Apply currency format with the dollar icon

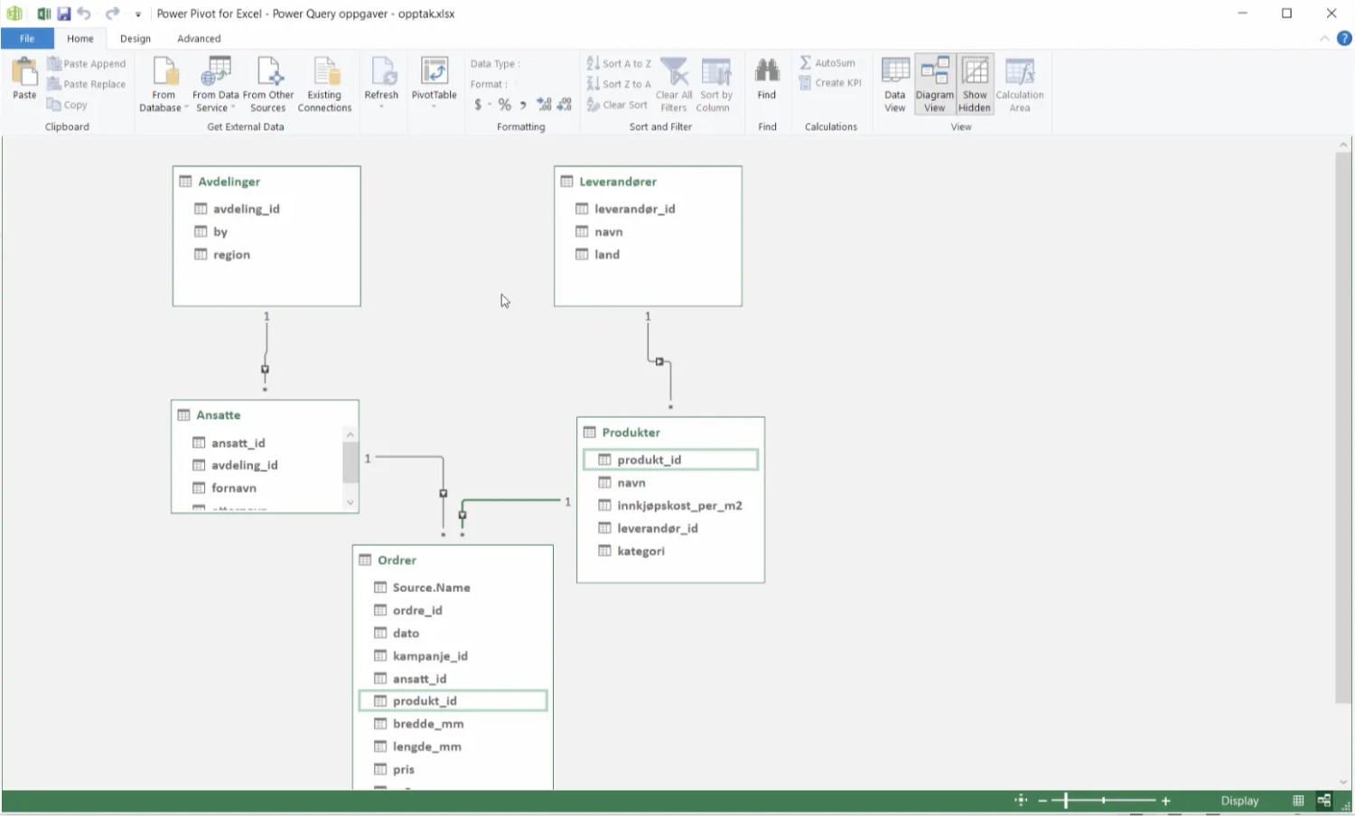479,105
